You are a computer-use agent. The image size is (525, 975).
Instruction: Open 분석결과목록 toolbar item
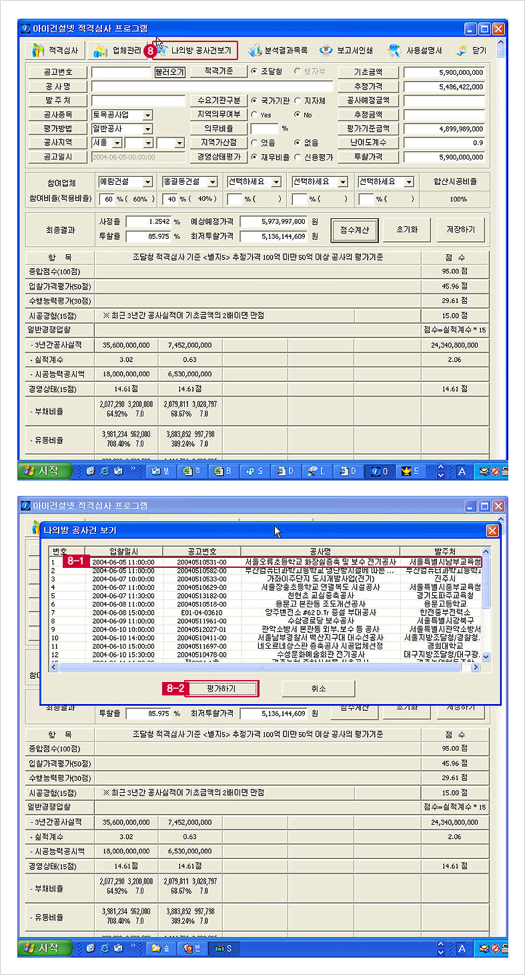277,50
